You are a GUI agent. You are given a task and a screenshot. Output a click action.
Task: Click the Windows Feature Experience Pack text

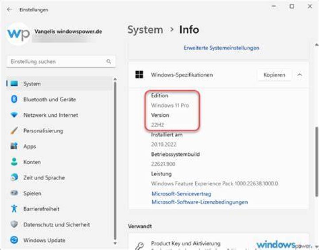coord(214,183)
